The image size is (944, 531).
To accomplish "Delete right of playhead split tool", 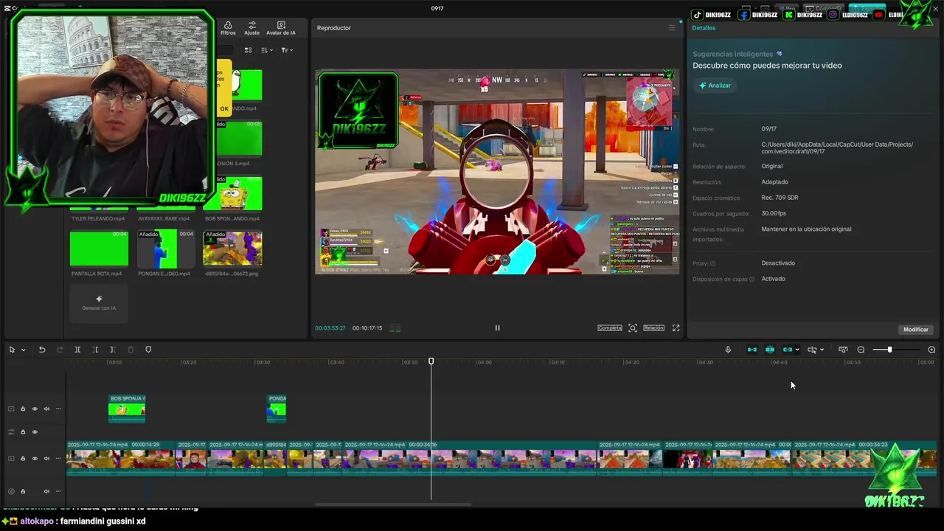I will [113, 350].
